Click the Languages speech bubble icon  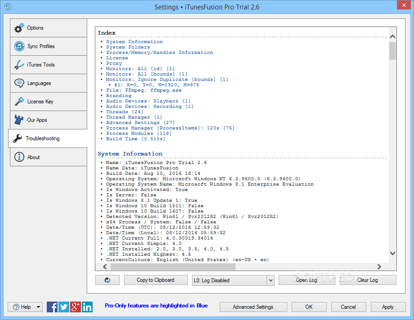pos(19,83)
